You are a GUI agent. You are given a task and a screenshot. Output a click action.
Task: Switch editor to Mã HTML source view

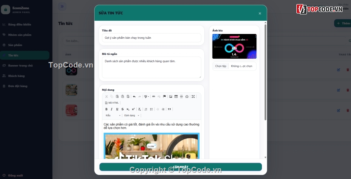click(112, 103)
